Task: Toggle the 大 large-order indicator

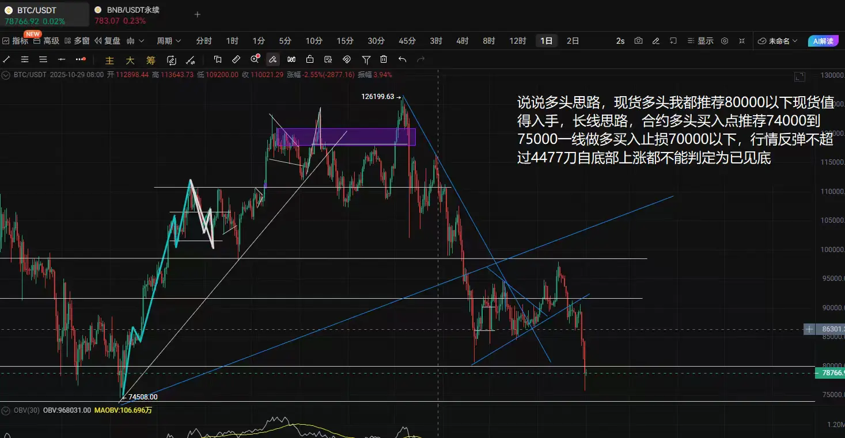Action: pyautogui.click(x=130, y=60)
